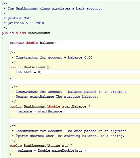
Task: Click the 'public class BankAccount' declaration
Action: pos(26,33)
